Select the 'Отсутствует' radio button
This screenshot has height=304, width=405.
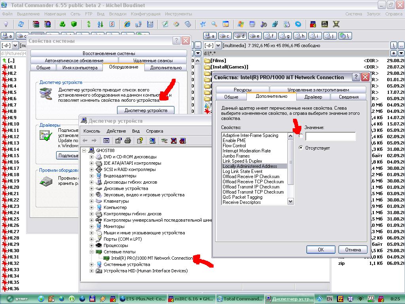tap(301, 148)
